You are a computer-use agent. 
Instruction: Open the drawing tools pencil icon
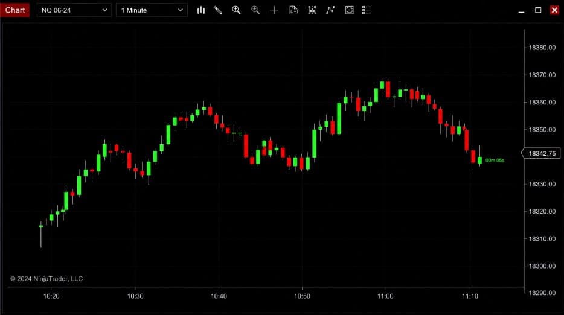pyautogui.click(x=218, y=10)
